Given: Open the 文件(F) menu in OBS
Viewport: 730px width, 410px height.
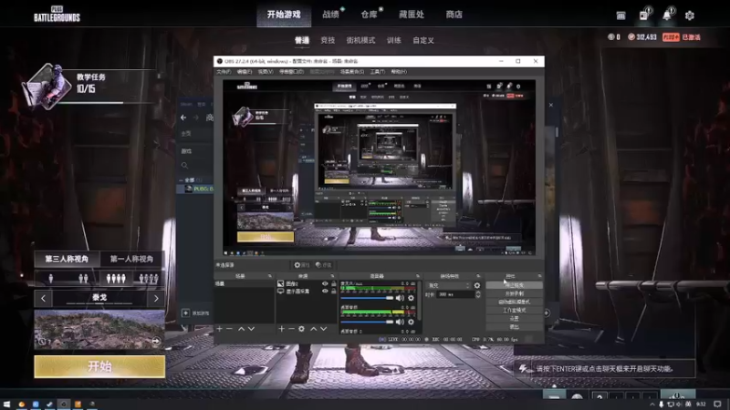Looking at the screenshot, I should pos(224,72).
